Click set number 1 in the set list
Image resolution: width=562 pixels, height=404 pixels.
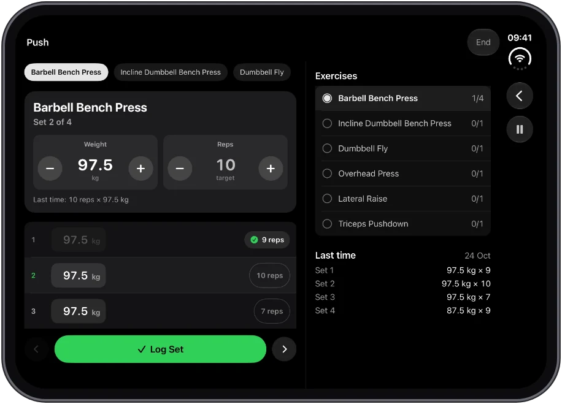tap(33, 240)
